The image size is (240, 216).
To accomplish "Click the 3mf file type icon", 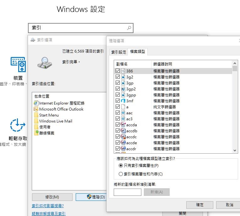I will point(123,101).
